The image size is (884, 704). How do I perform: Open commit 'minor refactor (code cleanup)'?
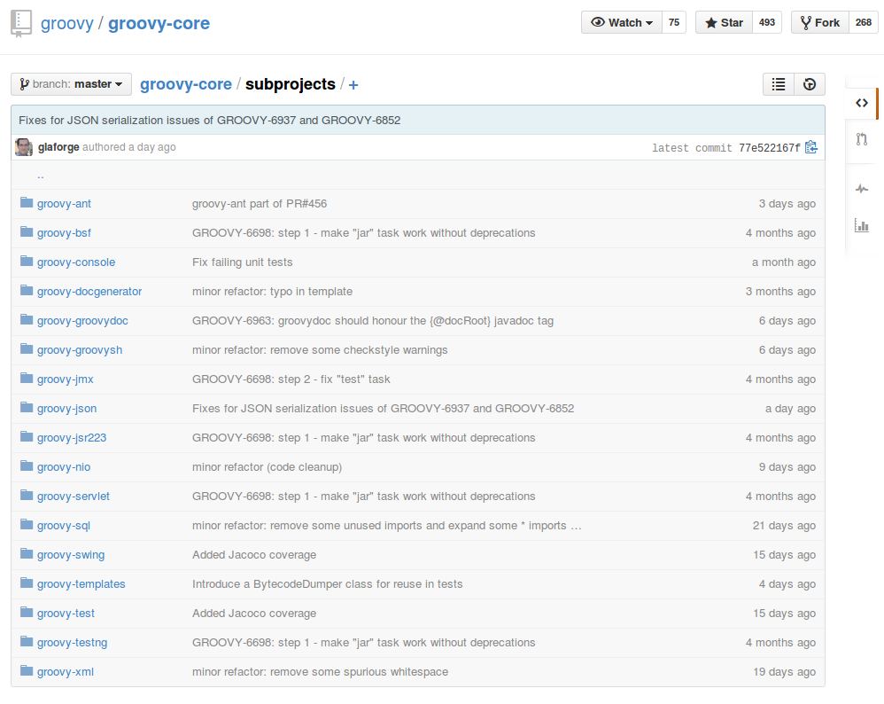click(x=268, y=467)
